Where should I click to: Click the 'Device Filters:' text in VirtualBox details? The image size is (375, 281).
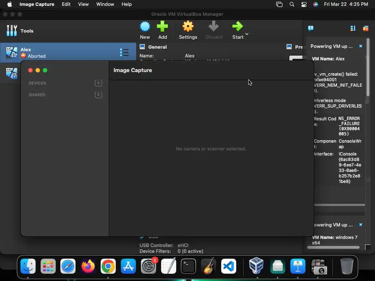point(155,251)
